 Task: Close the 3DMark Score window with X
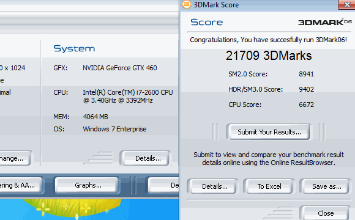point(347,4)
